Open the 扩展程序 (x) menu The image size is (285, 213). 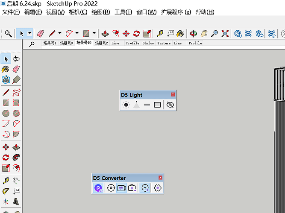pyautogui.click(x=176, y=12)
